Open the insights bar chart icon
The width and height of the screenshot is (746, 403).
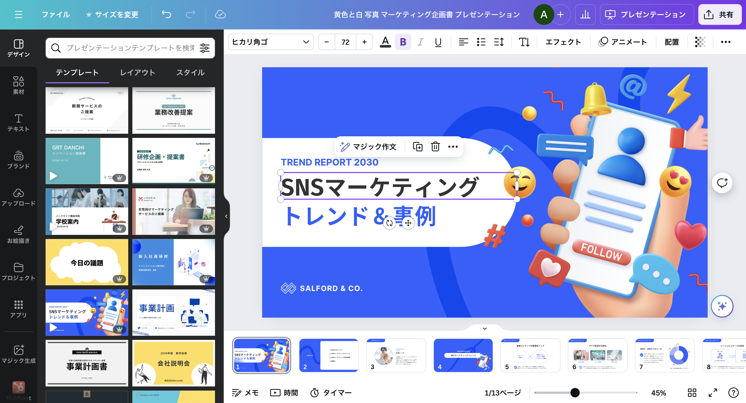pos(585,14)
